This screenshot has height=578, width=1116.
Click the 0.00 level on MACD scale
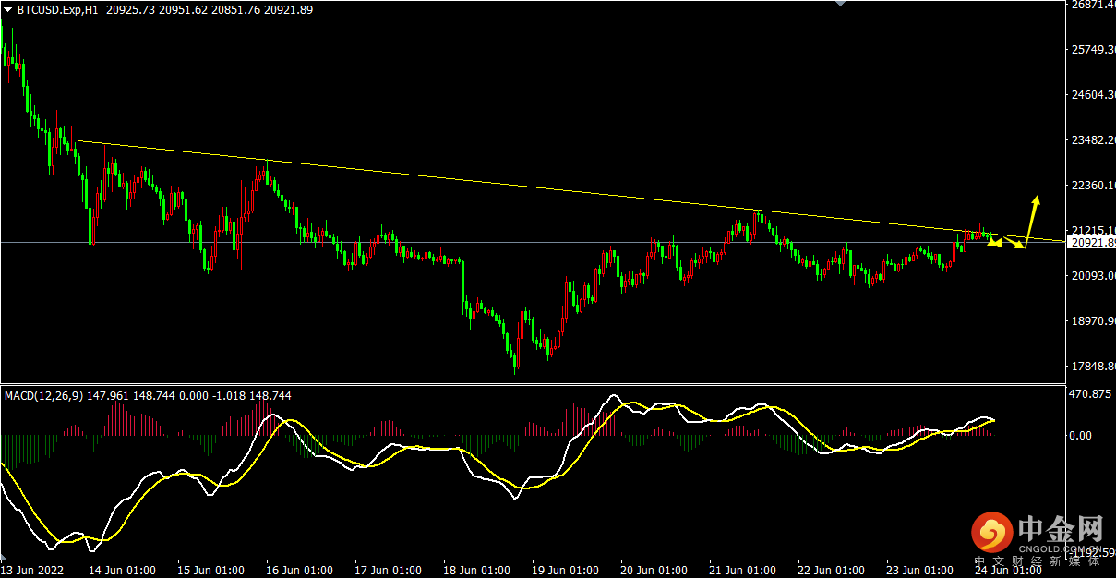[x=1080, y=436]
